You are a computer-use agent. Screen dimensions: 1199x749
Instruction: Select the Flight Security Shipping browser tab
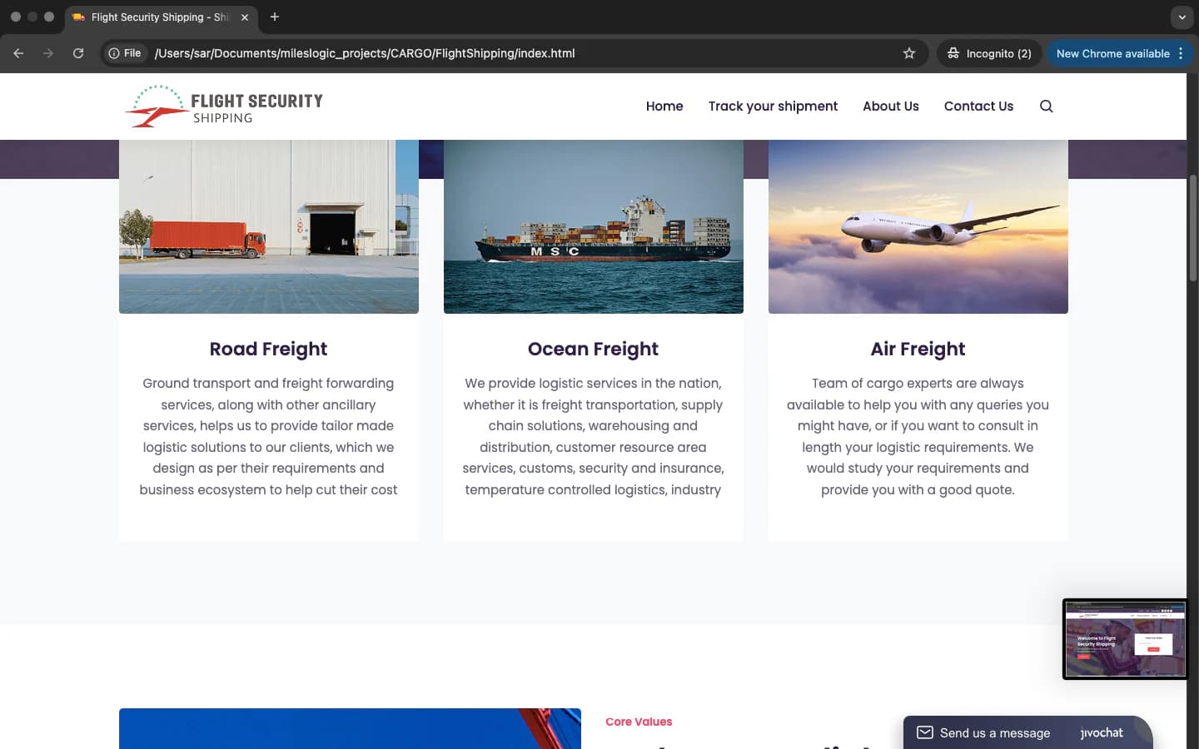click(160, 17)
